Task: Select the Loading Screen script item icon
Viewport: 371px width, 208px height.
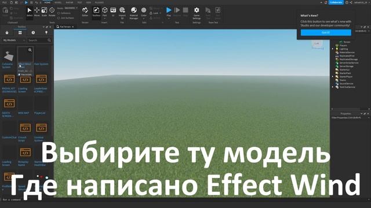Action: tap(25, 79)
